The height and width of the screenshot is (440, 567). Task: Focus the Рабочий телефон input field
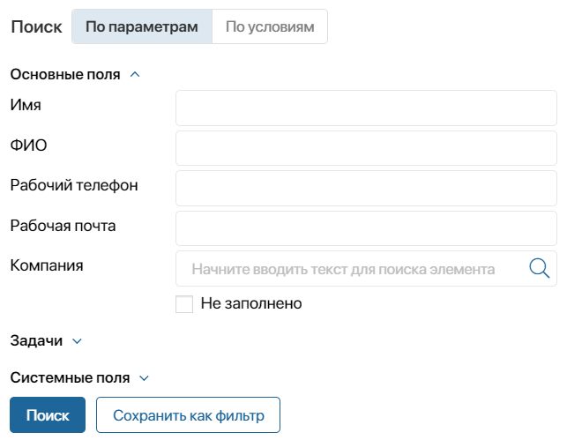(366, 189)
